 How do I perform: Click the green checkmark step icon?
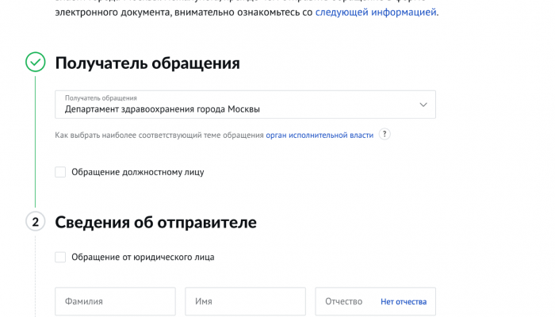click(x=36, y=63)
